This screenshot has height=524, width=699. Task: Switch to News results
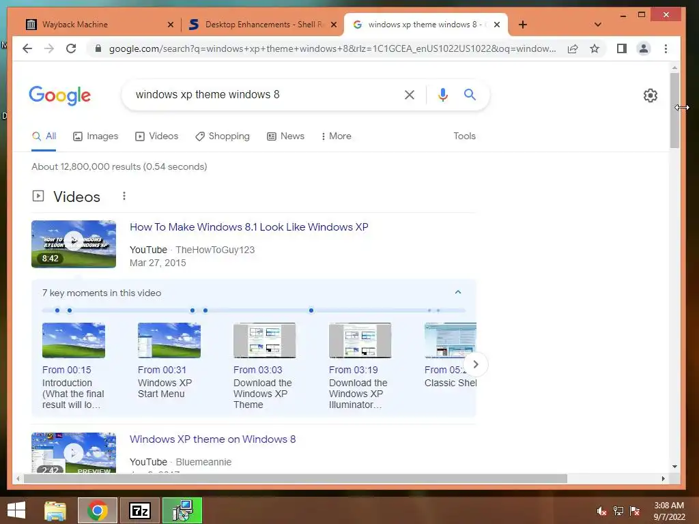pos(285,136)
